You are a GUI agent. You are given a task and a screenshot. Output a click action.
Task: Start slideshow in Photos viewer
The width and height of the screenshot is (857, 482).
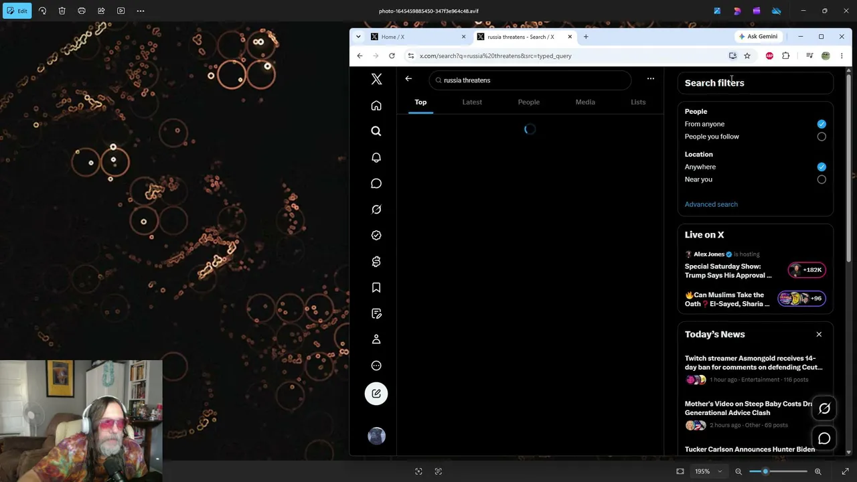click(x=121, y=11)
